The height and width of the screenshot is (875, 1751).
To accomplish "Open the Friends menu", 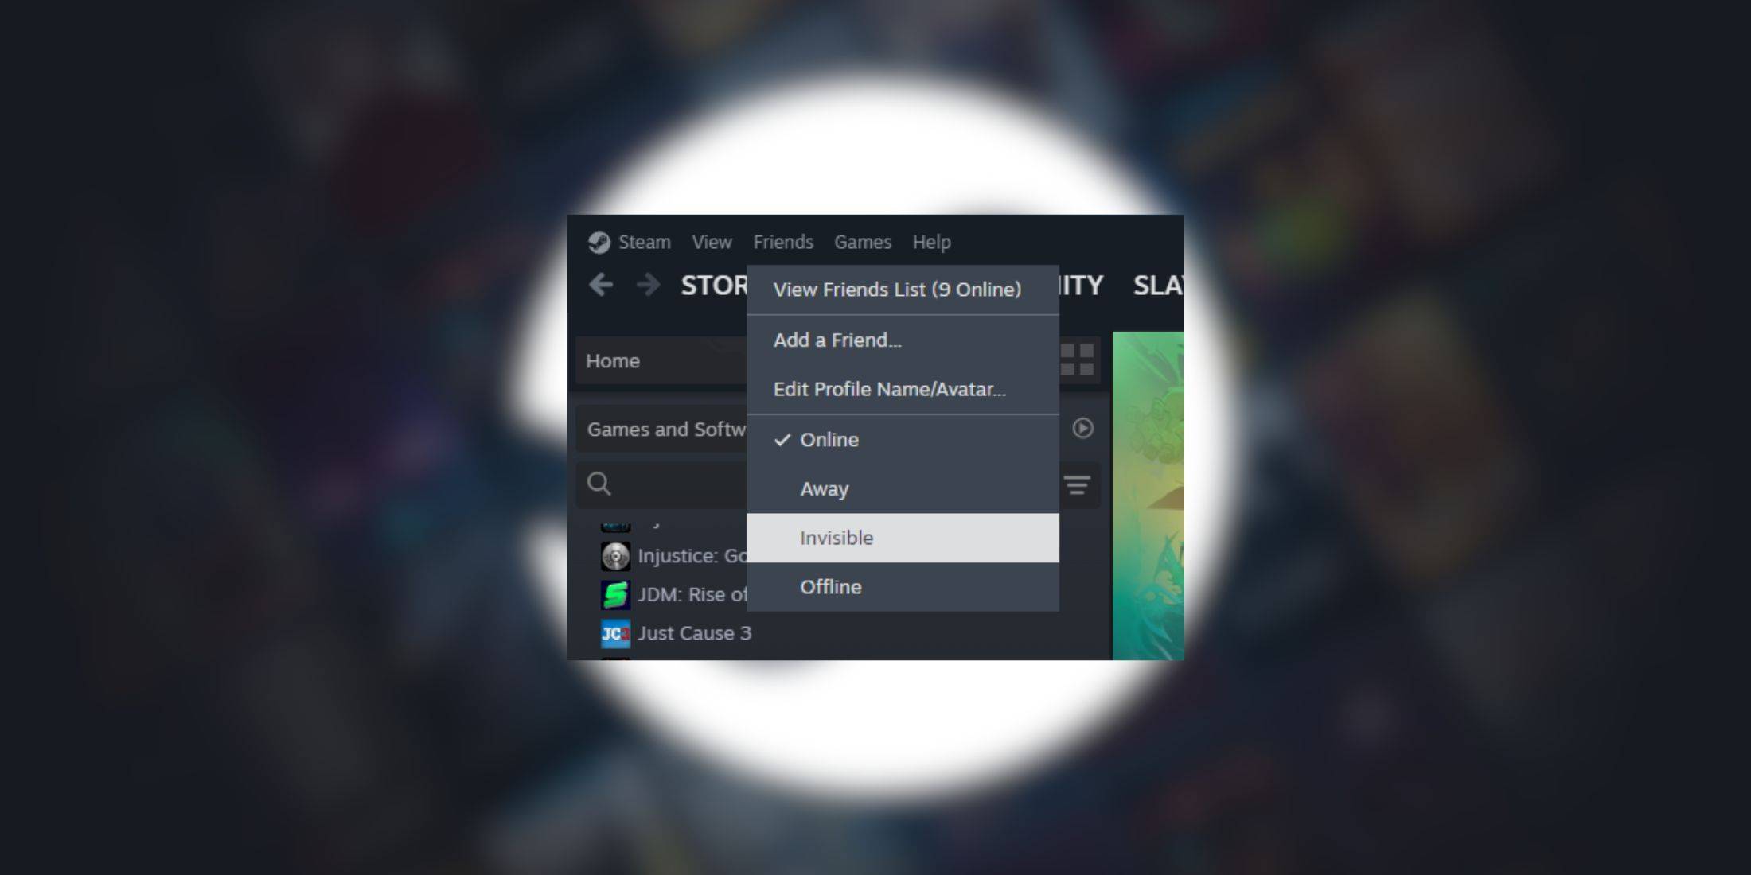I will pos(783,242).
